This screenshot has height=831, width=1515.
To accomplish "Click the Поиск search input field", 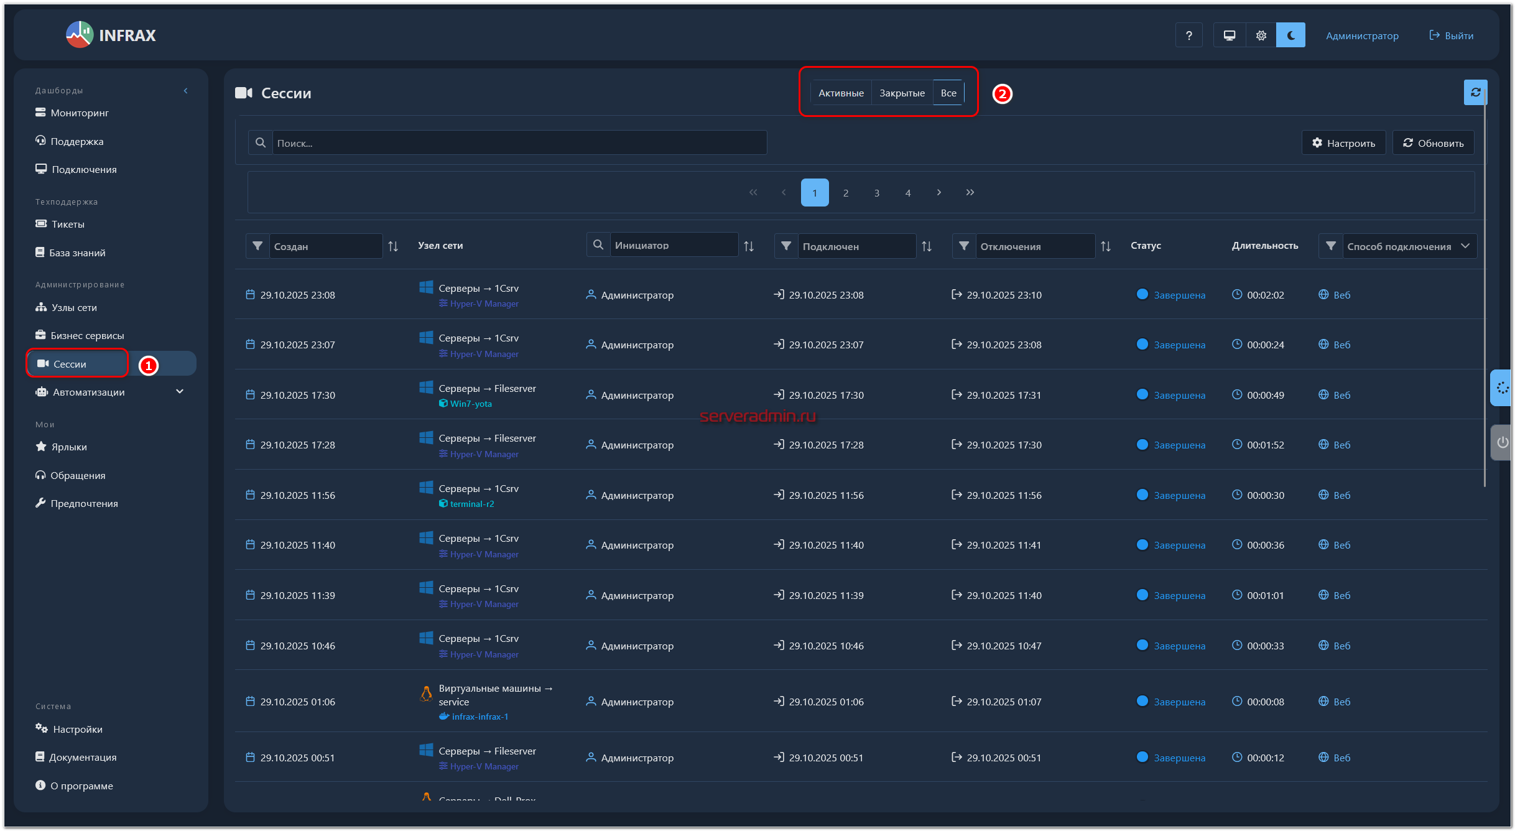I will pyautogui.click(x=519, y=143).
